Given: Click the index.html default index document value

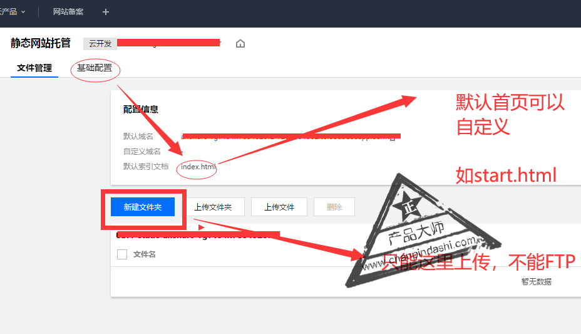Looking at the screenshot, I should [198, 167].
